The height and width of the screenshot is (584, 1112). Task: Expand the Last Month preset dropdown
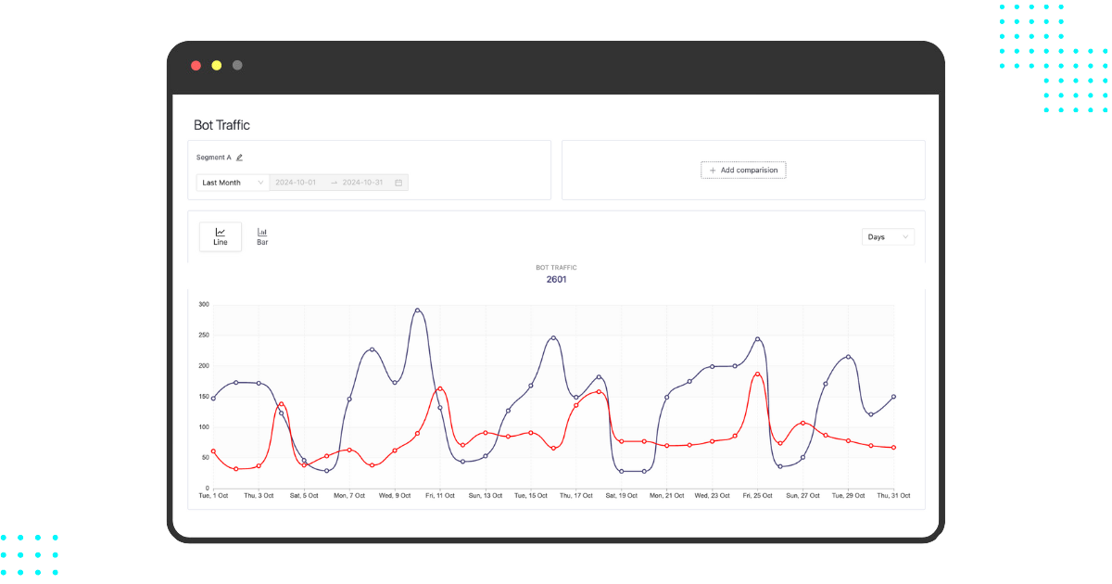(231, 182)
